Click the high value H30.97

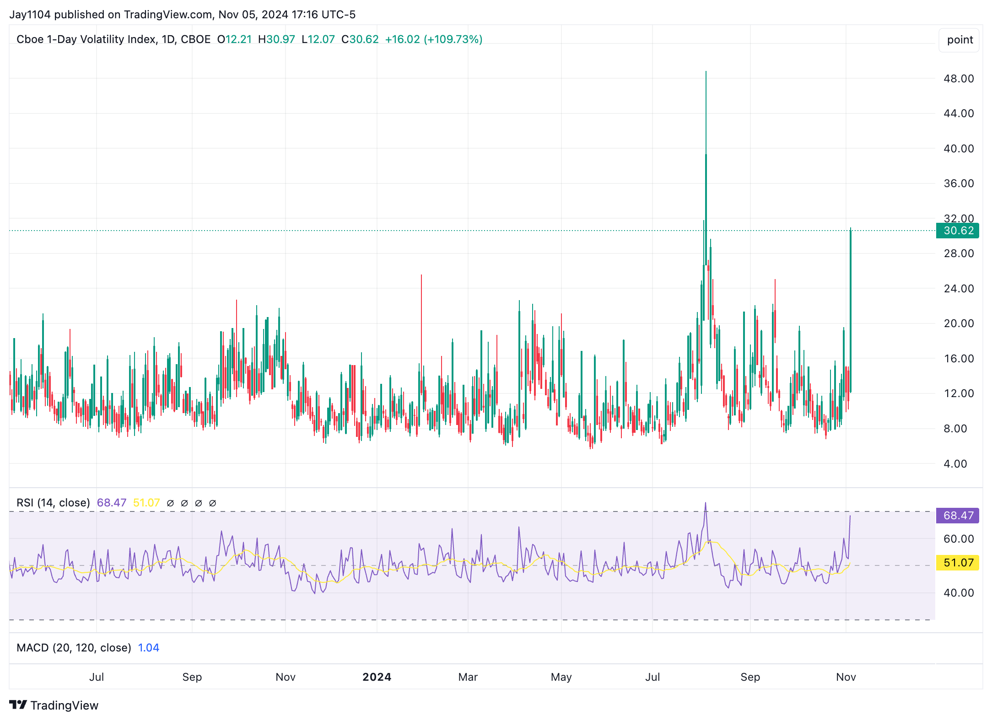276,39
